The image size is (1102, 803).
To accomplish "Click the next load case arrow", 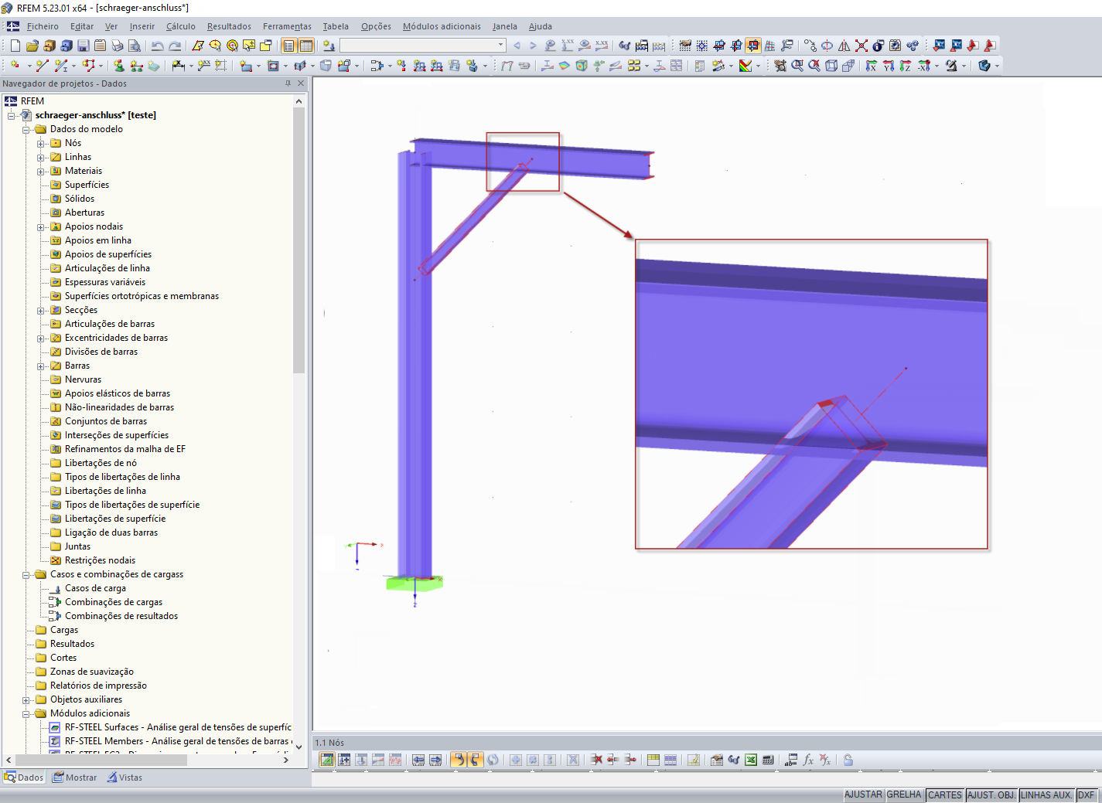I will [x=533, y=46].
